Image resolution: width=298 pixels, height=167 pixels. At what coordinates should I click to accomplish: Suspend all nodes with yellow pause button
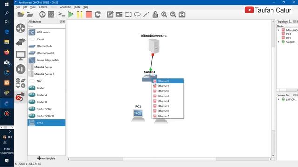(x=80, y=14)
